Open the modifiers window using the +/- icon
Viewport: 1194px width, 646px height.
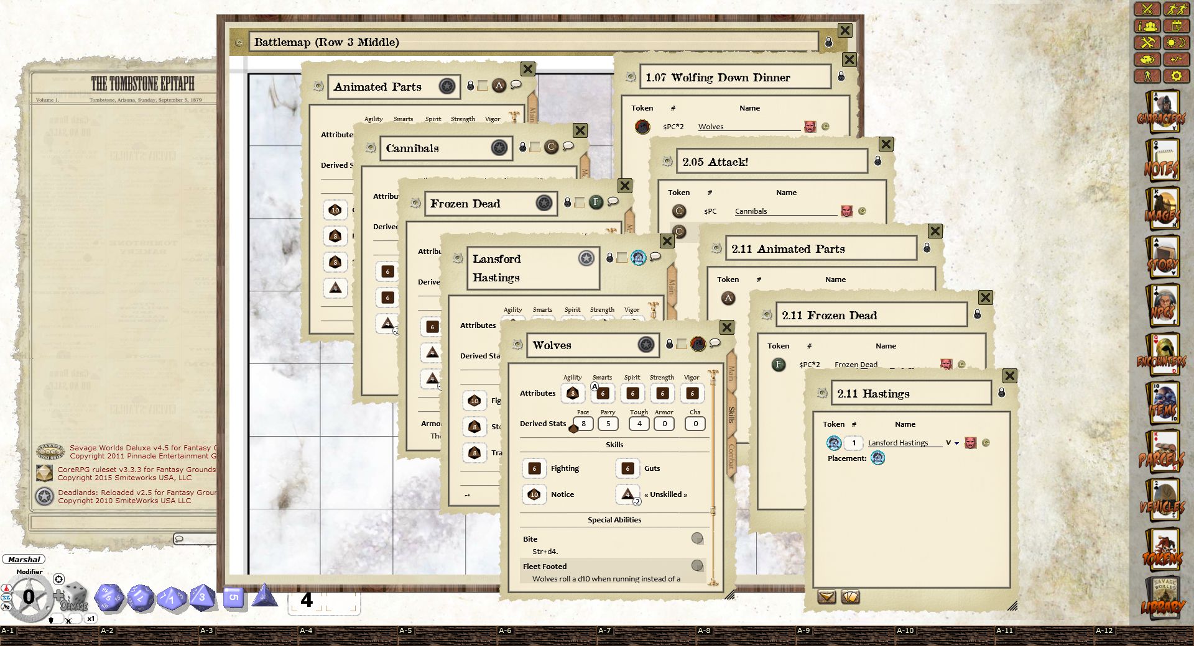pos(1176,60)
